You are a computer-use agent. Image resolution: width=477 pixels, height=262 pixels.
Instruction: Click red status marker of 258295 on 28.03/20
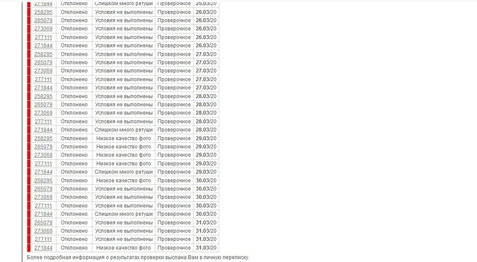pyautogui.click(x=29, y=96)
